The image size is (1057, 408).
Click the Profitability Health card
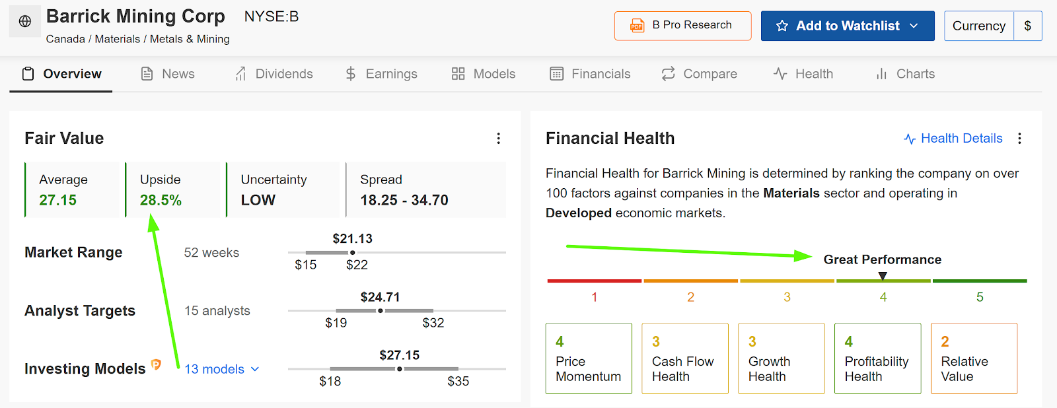877,358
